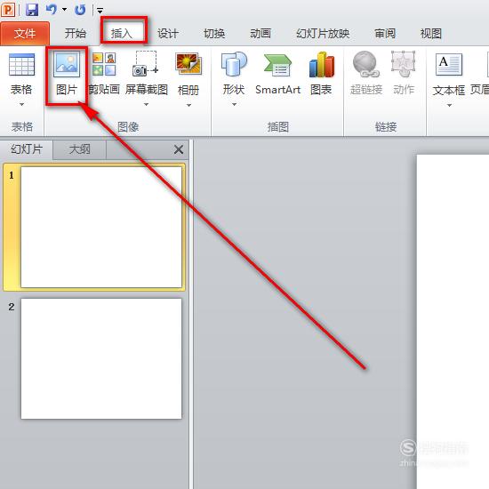Image resolution: width=489 pixels, height=489 pixels.
Task: Open the 切换 (Transitions) tab
Action: click(214, 34)
